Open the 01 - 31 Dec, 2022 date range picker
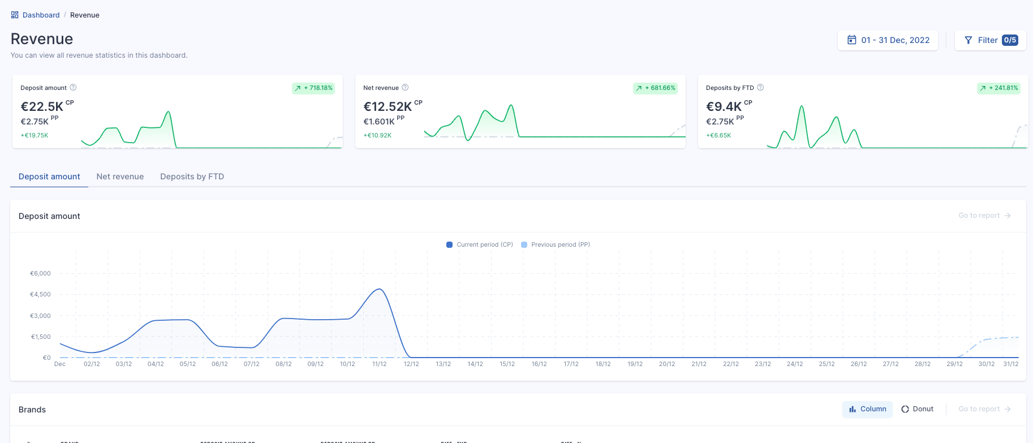 888,40
